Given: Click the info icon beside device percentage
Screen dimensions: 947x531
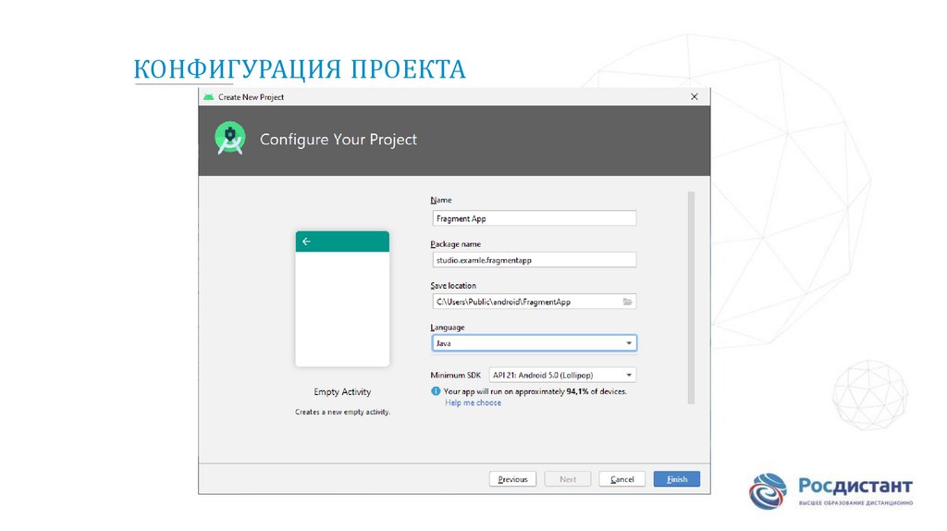Looking at the screenshot, I should point(436,391).
